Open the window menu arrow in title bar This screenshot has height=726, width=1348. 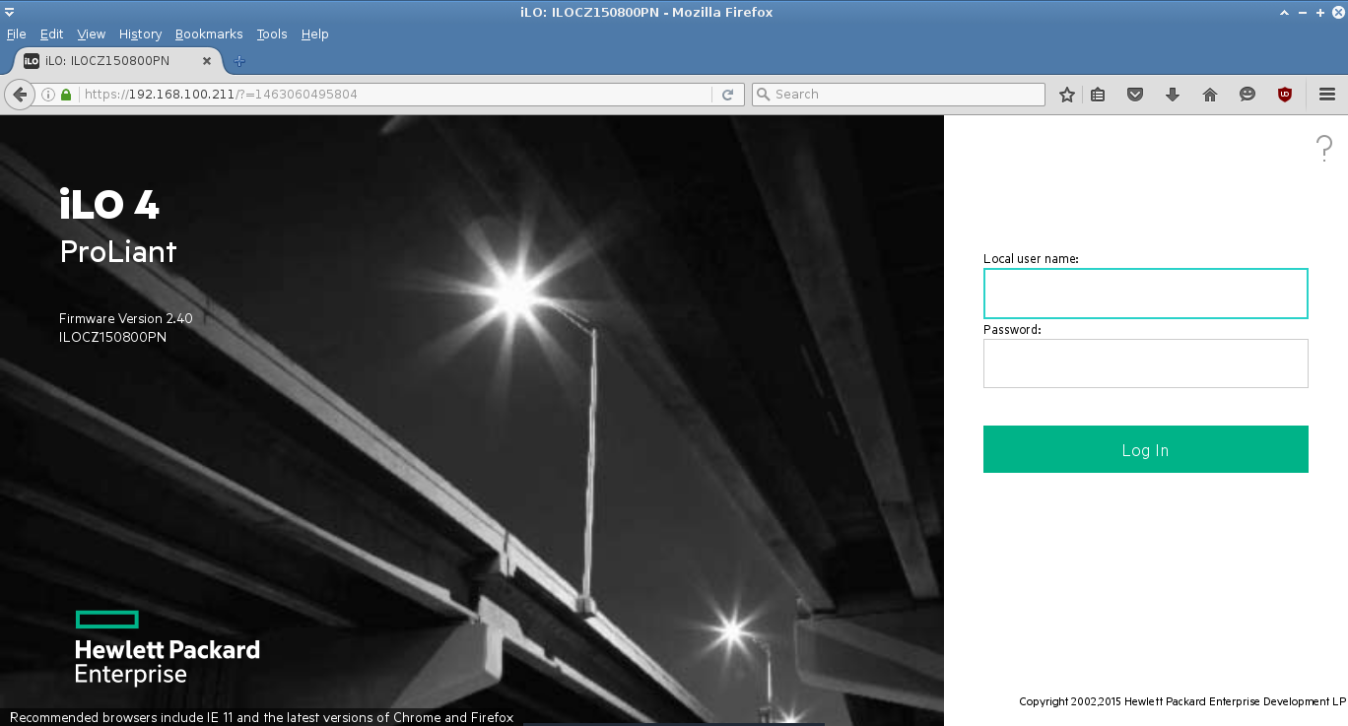click(9, 12)
